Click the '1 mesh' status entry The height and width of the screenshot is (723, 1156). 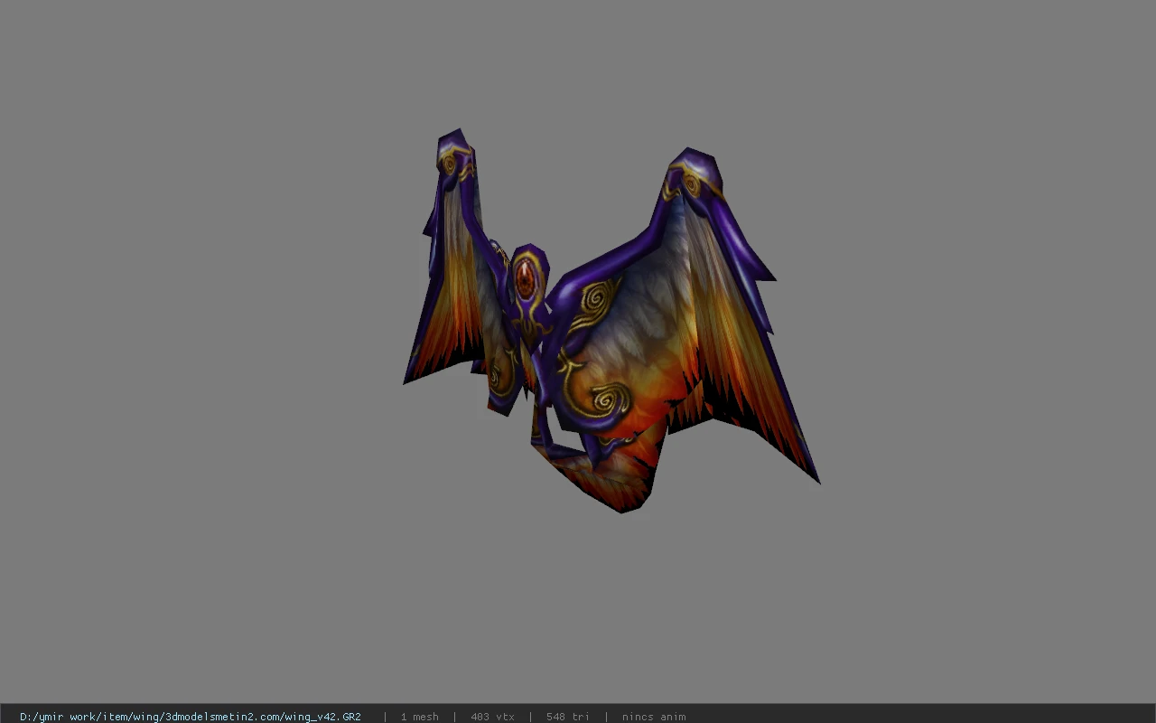420,717
